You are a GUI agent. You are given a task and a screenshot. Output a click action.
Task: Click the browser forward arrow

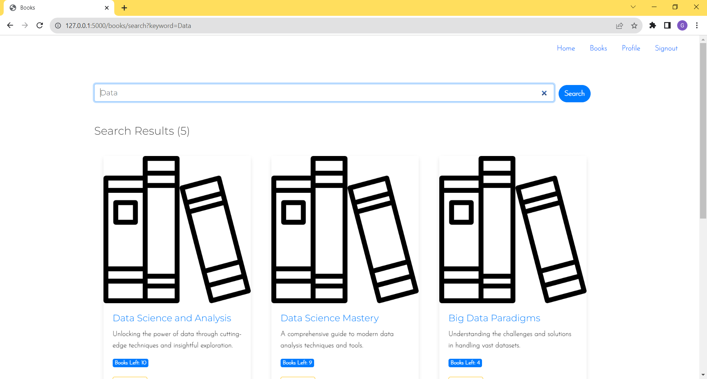point(25,25)
